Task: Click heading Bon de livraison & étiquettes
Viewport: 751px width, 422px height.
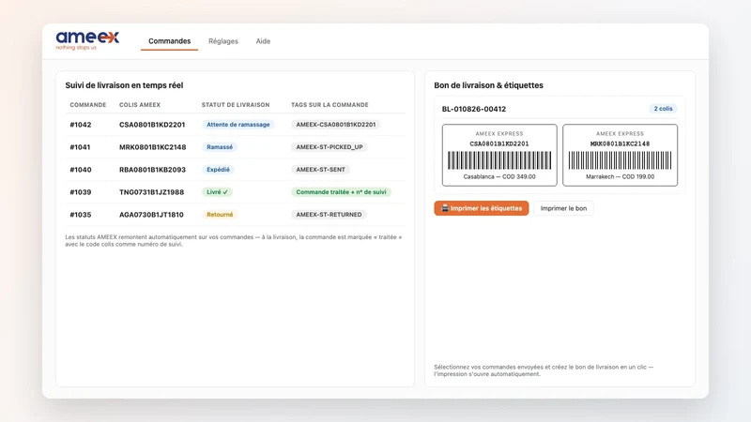Action: click(488, 85)
